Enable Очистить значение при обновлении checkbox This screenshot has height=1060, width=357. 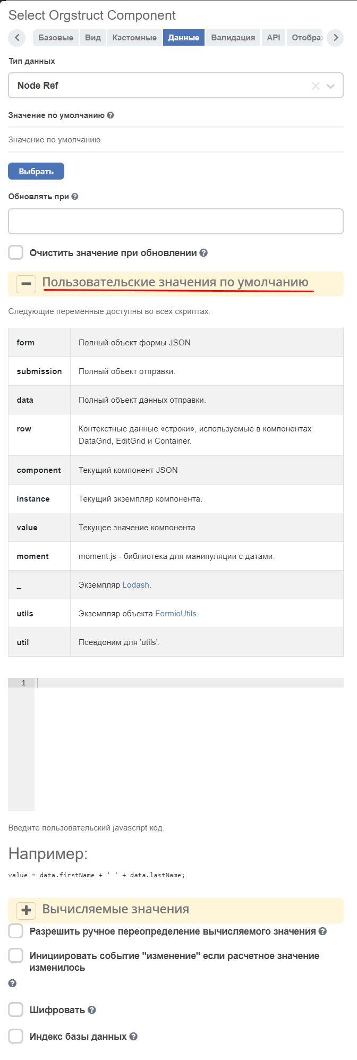[x=16, y=253]
